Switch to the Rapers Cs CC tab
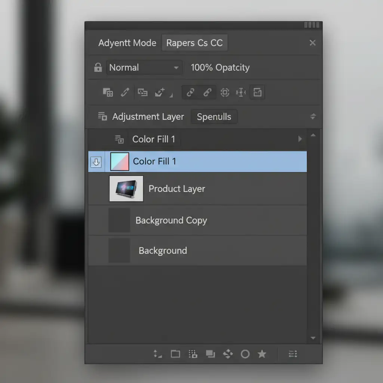This screenshot has width=383, height=383. click(x=194, y=43)
